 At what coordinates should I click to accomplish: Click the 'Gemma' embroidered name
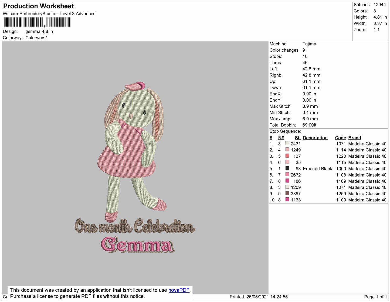tap(138, 245)
